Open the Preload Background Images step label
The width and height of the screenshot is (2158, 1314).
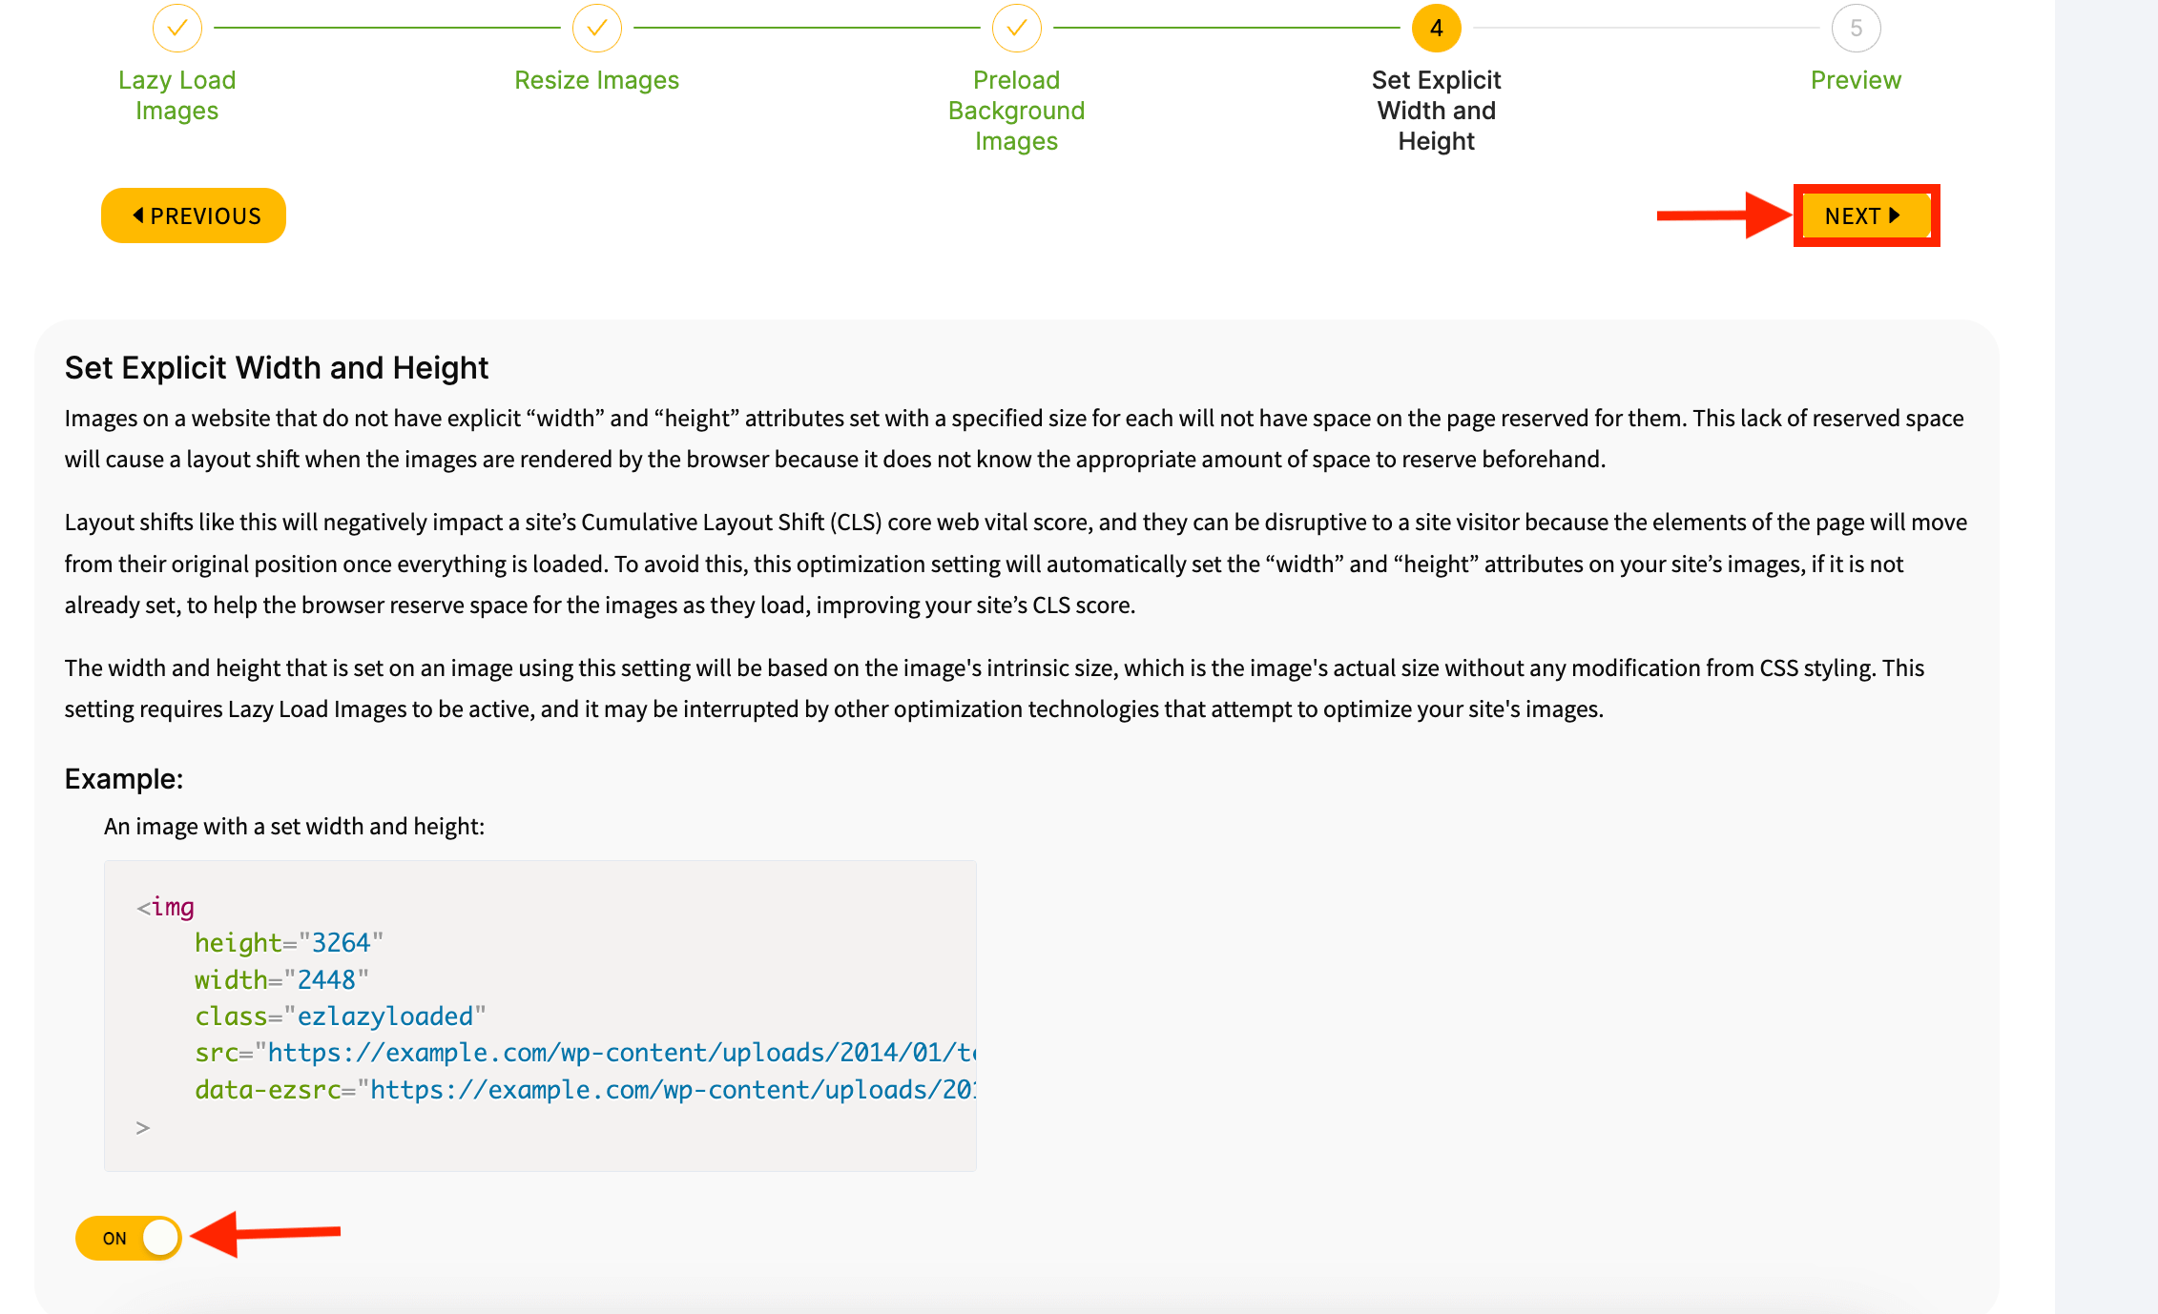coord(1017,111)
